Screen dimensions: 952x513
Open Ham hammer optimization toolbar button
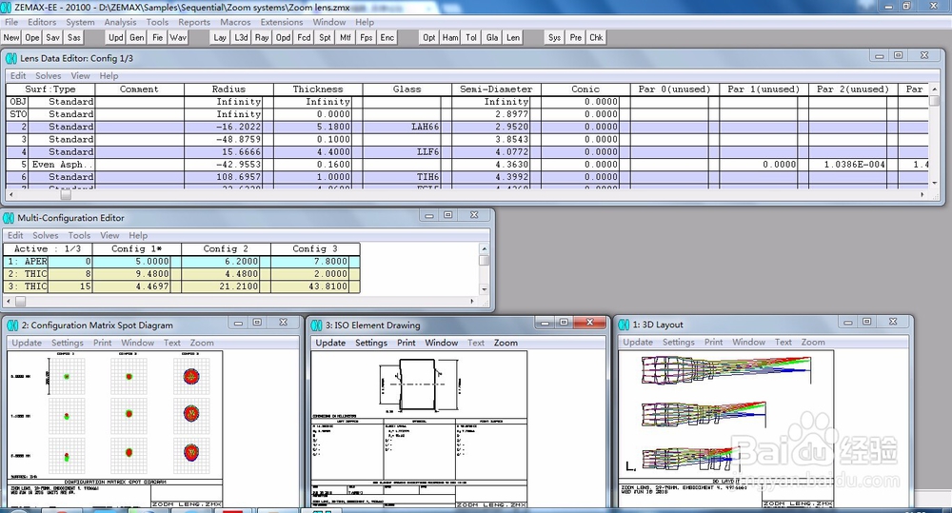coord(450,38)
